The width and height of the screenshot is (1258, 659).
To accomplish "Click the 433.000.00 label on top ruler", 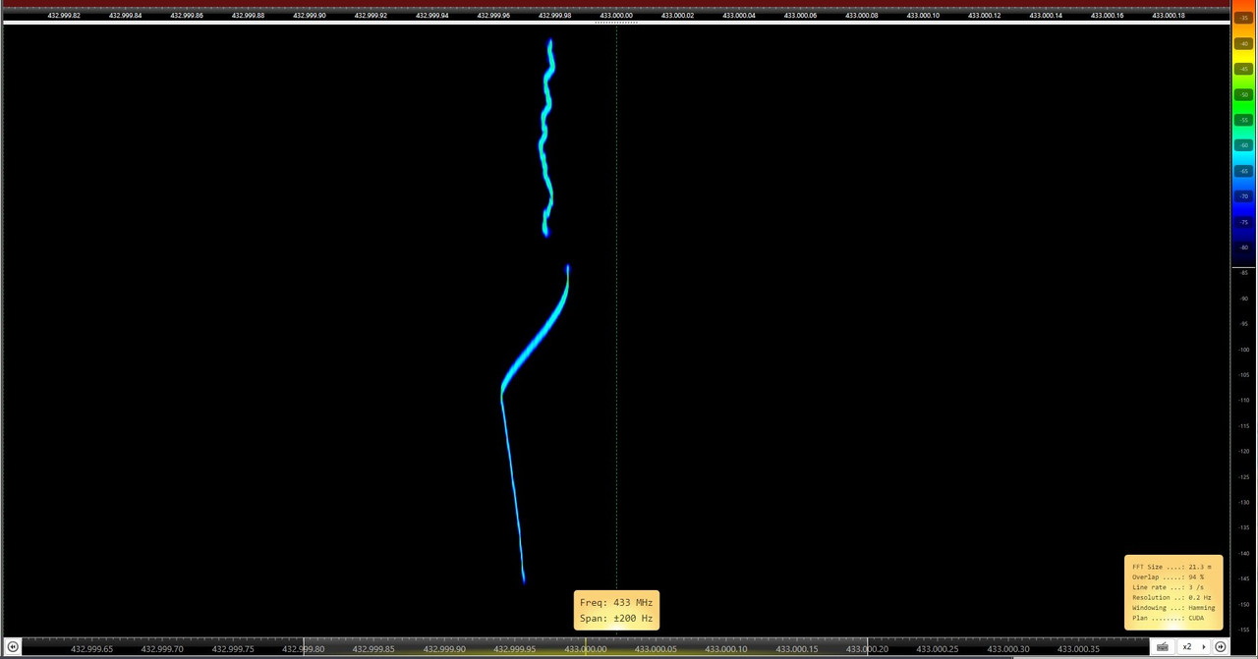I will point(616,15).
